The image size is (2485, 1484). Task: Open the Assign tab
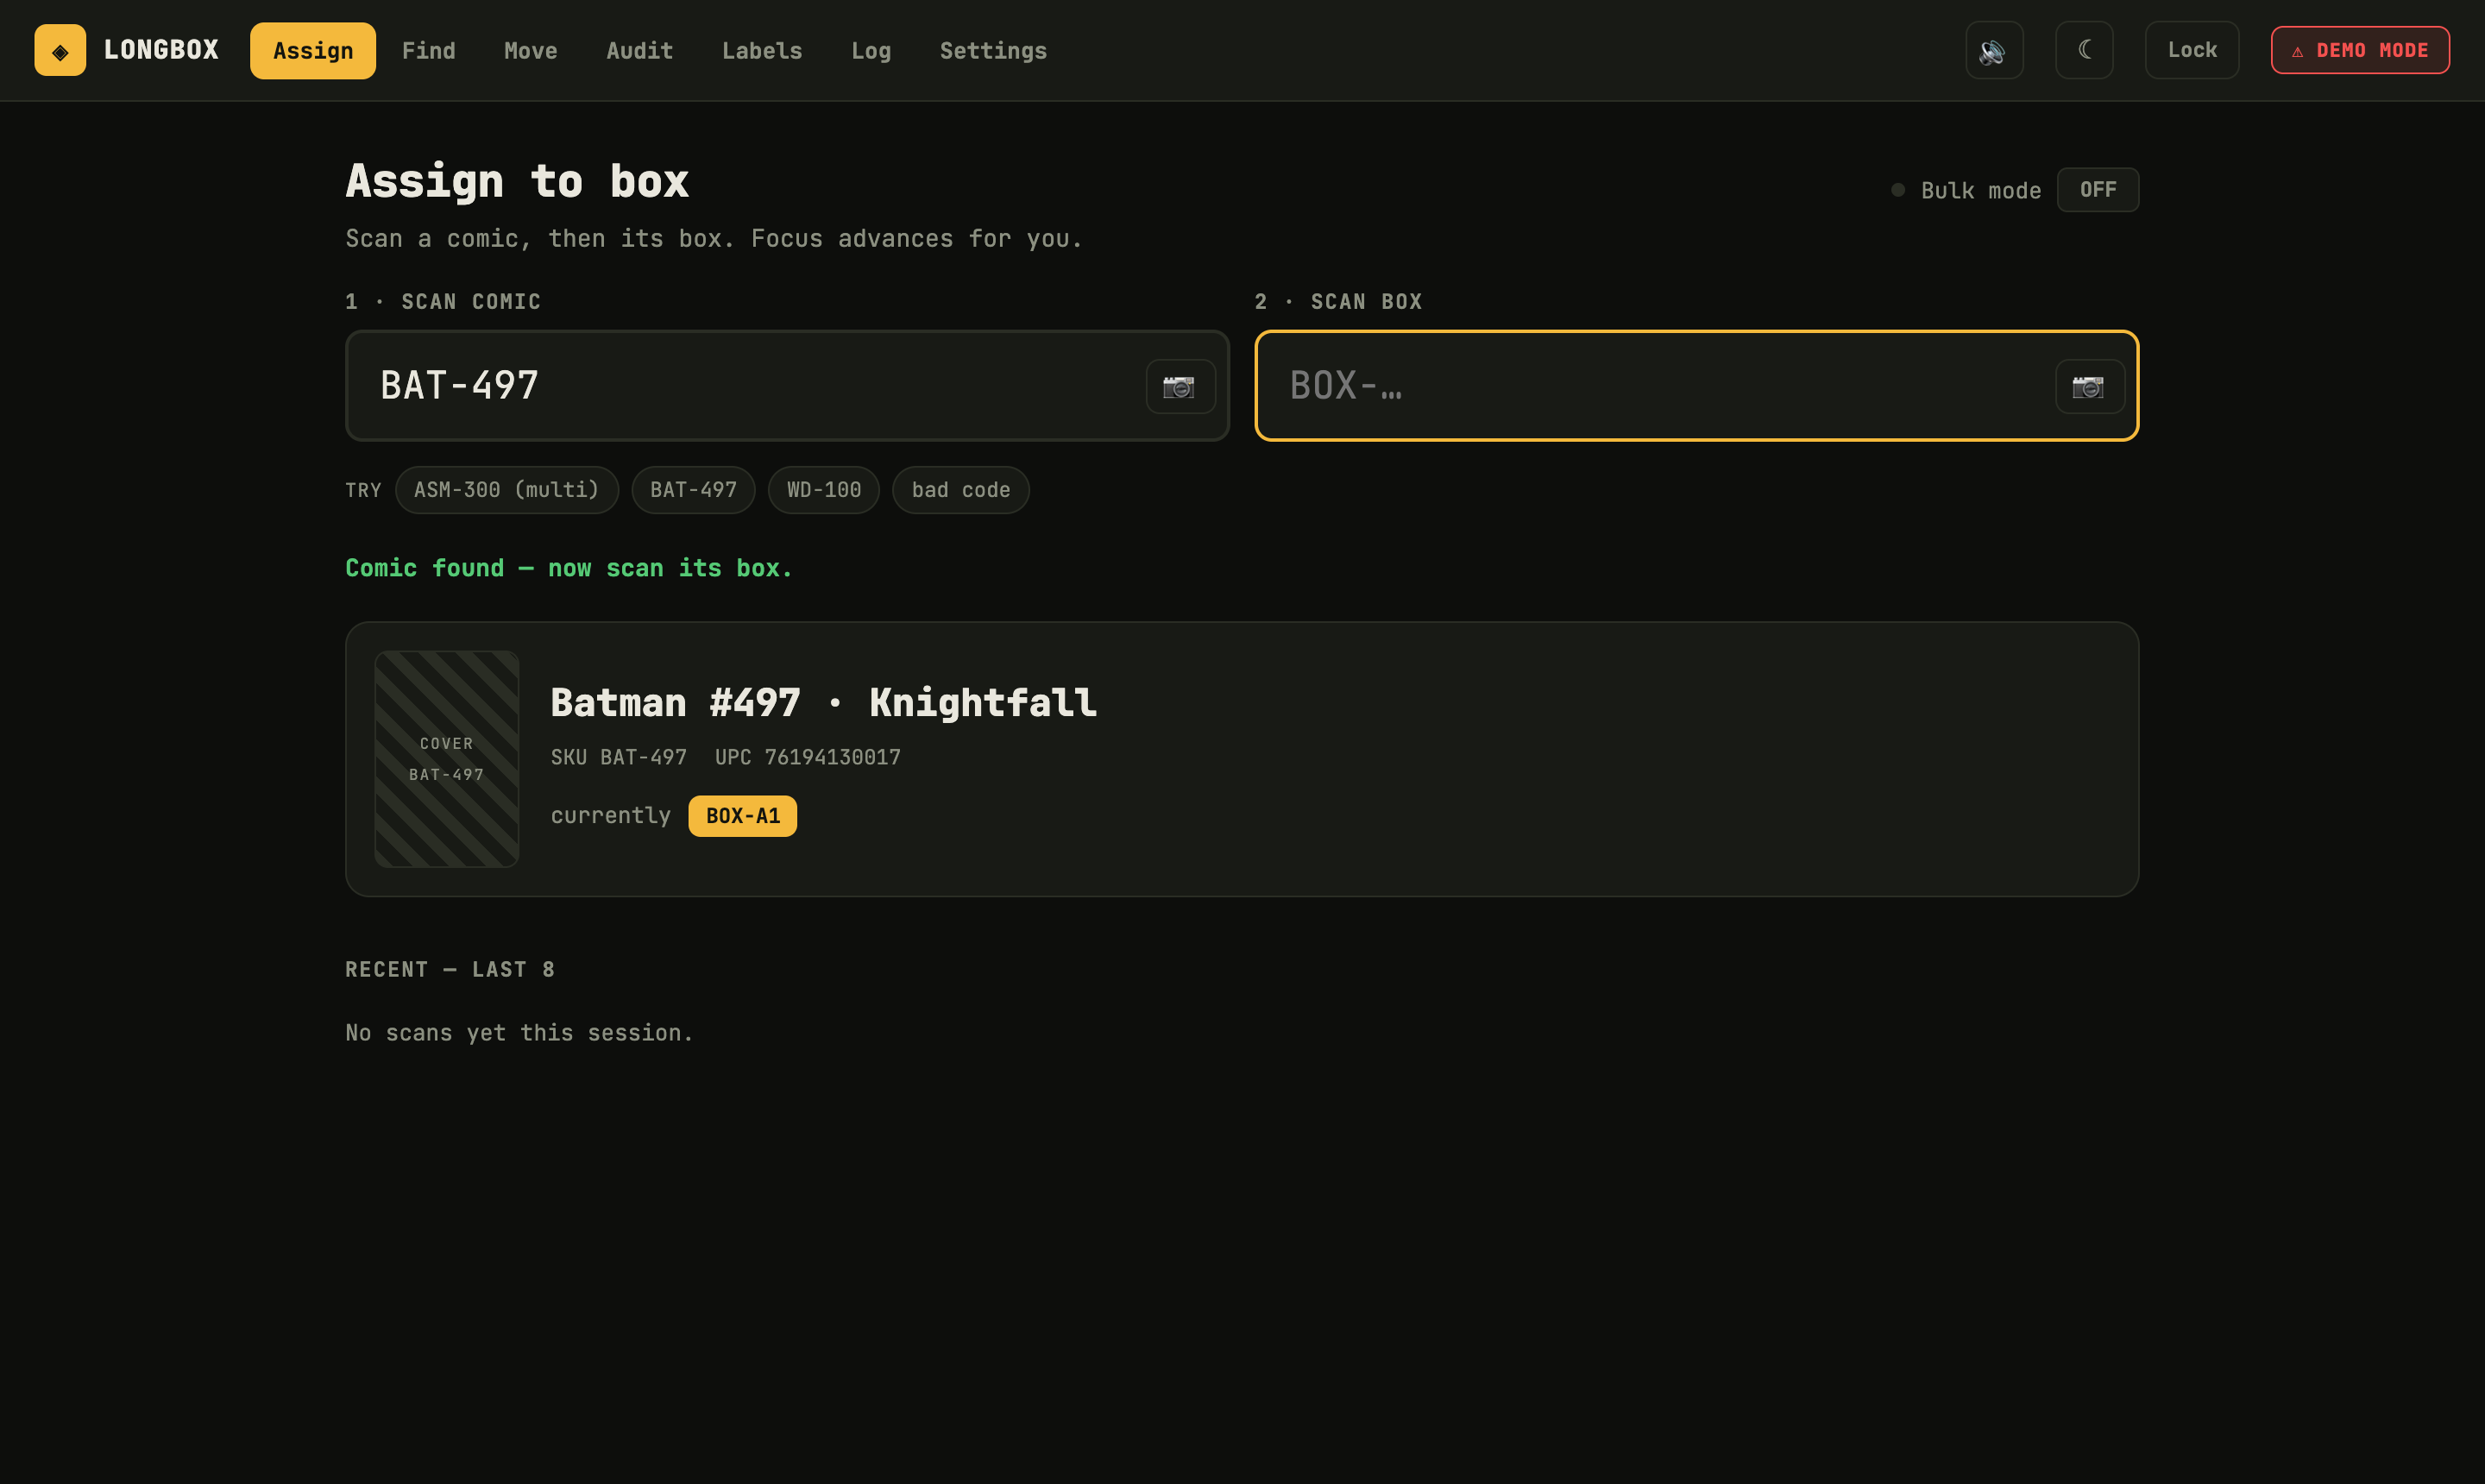(x=313, y=51)
